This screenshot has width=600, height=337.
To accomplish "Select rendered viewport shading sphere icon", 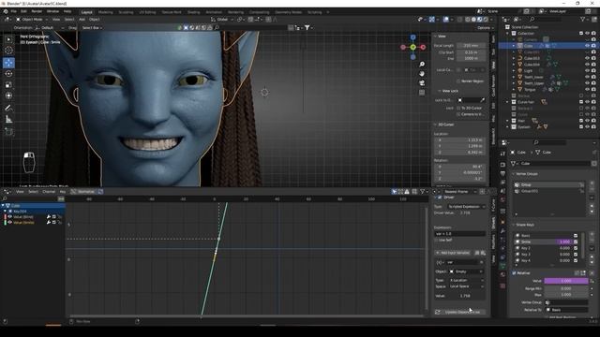I will click(x=486, y=19).
